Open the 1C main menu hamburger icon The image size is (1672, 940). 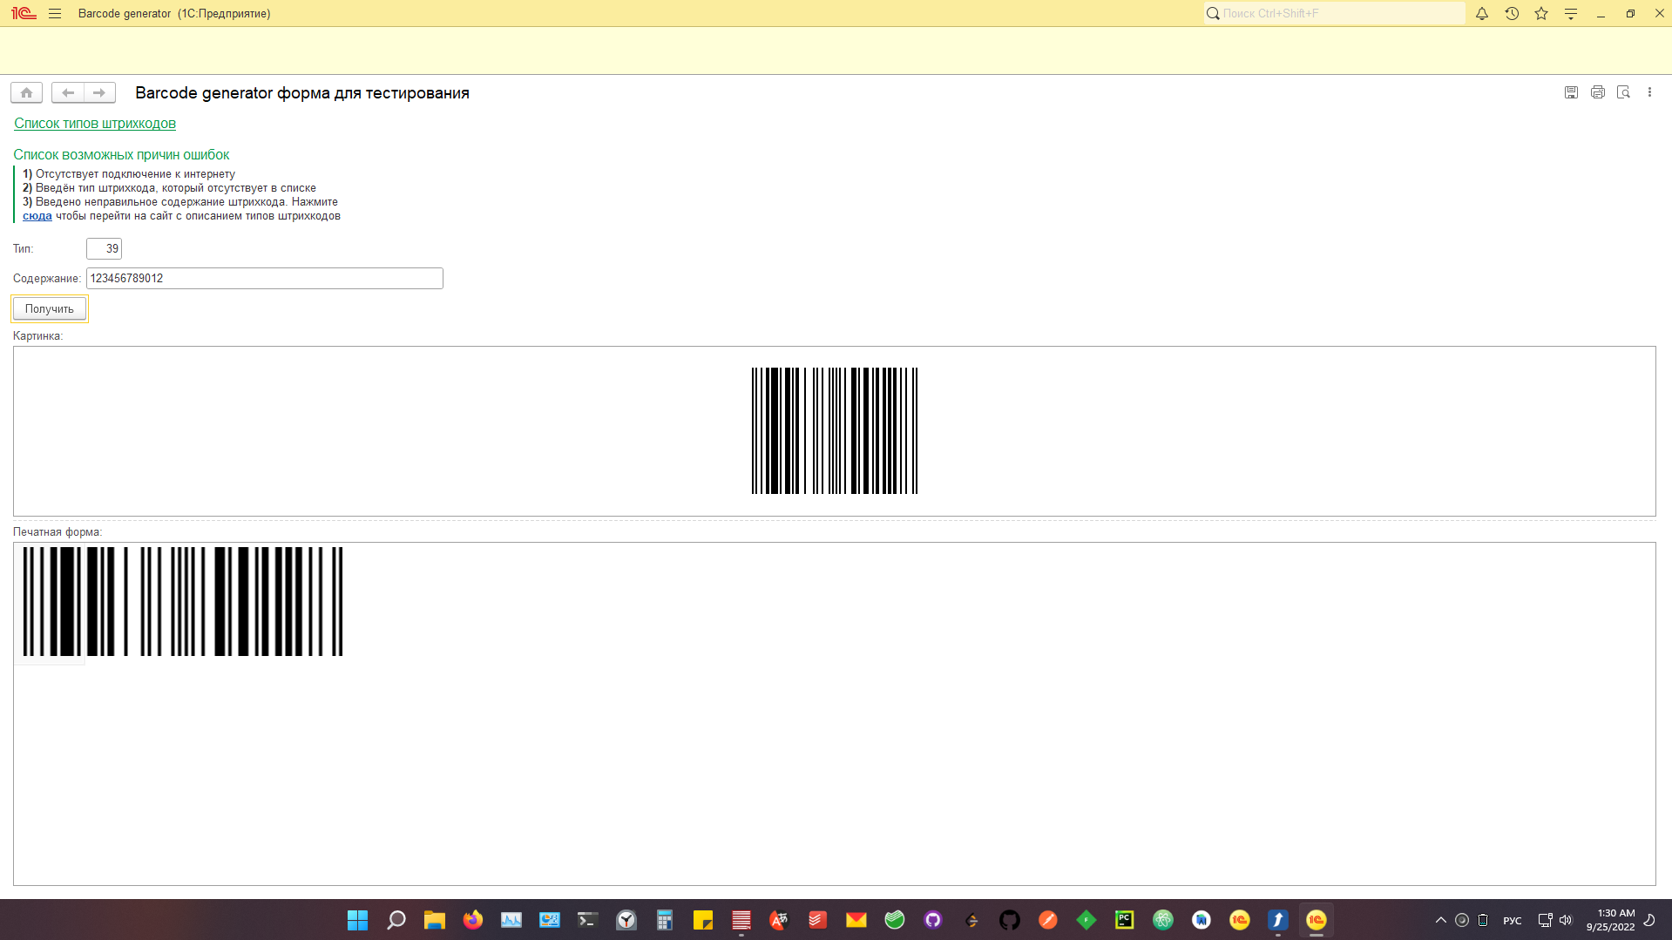click(x=55, y=13)
